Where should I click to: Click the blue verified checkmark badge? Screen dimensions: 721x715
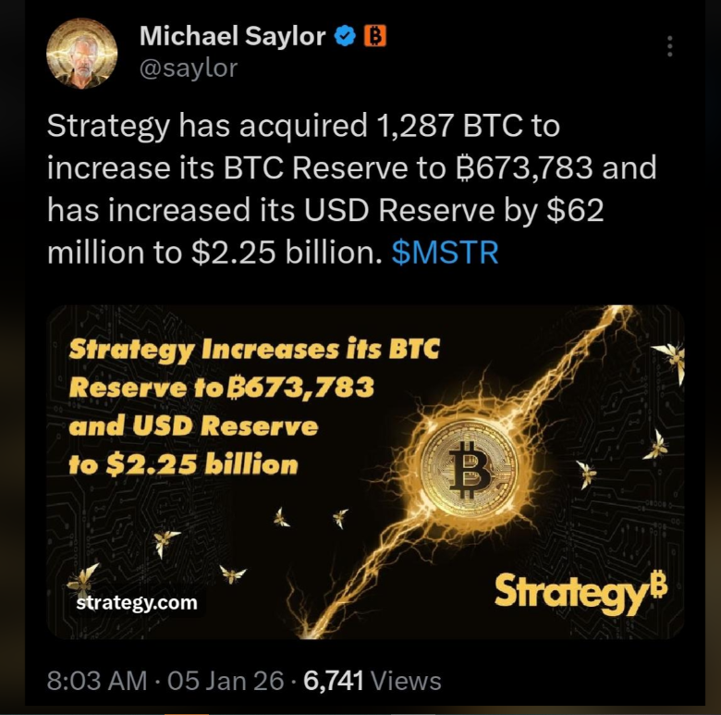(345, 36)
